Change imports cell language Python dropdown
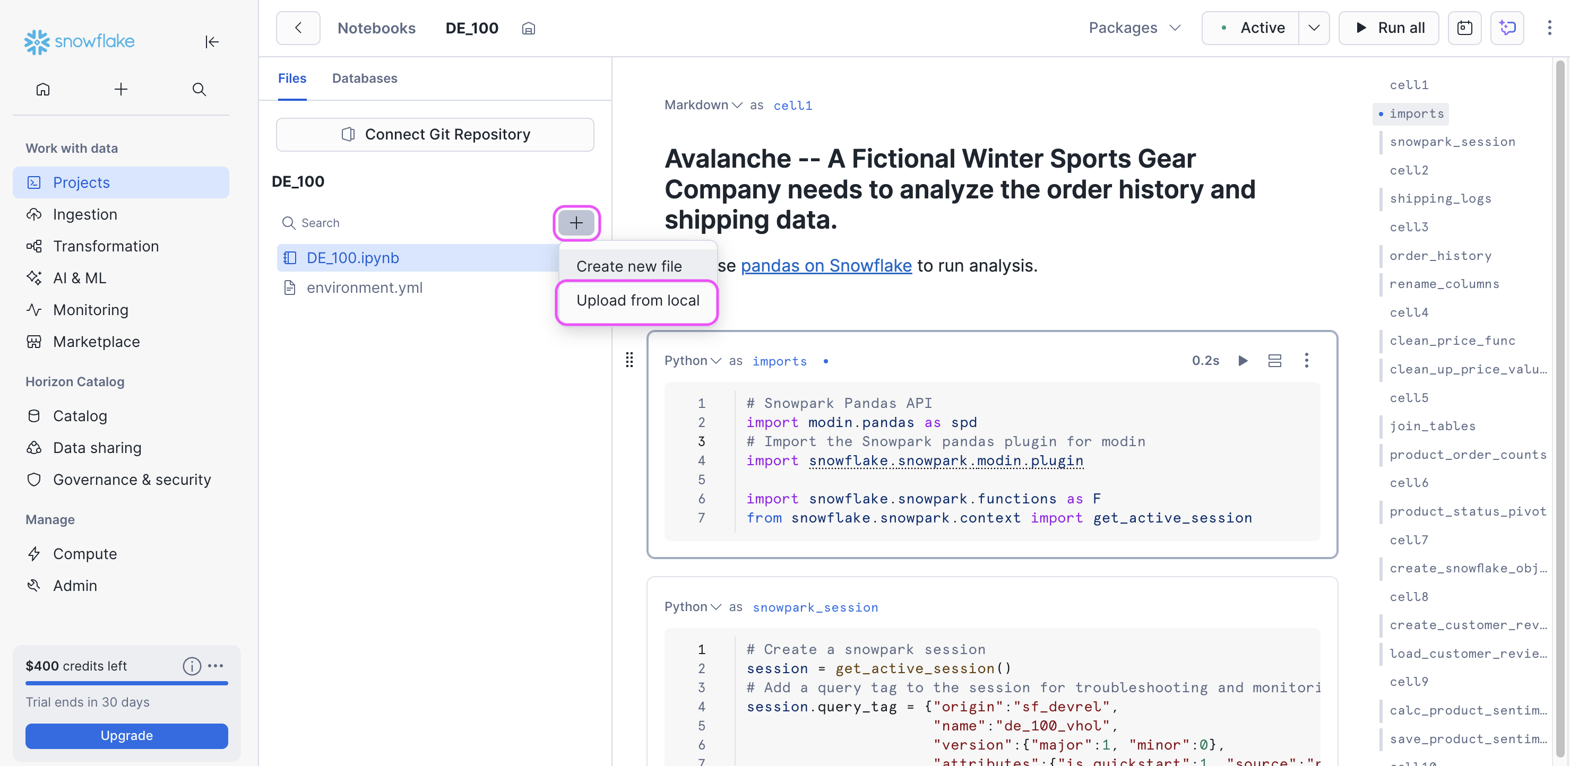1570x766 pixels. coord(692,361)
